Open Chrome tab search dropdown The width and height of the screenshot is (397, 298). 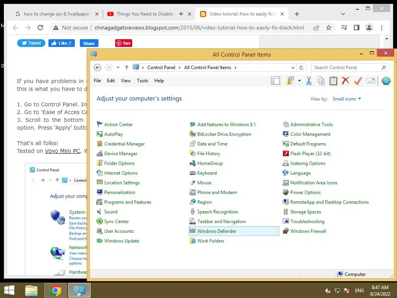coord(343,14)
